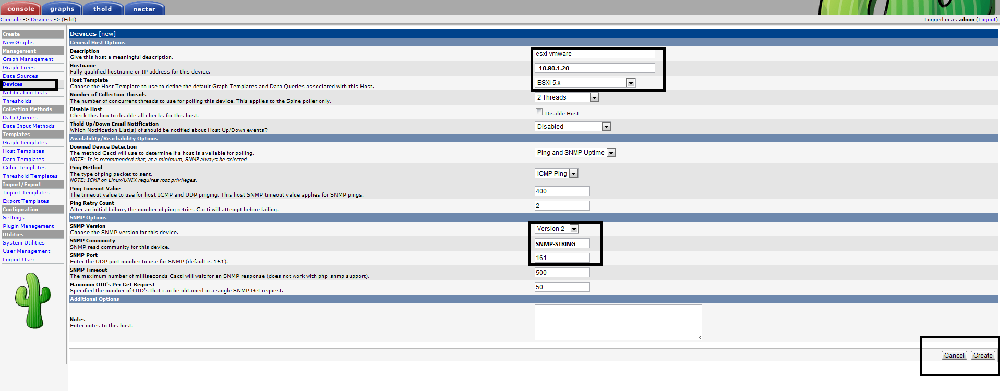The image size is (1000, 391).
Task: Open Notification Lists in sidebar
Action: 25,93
